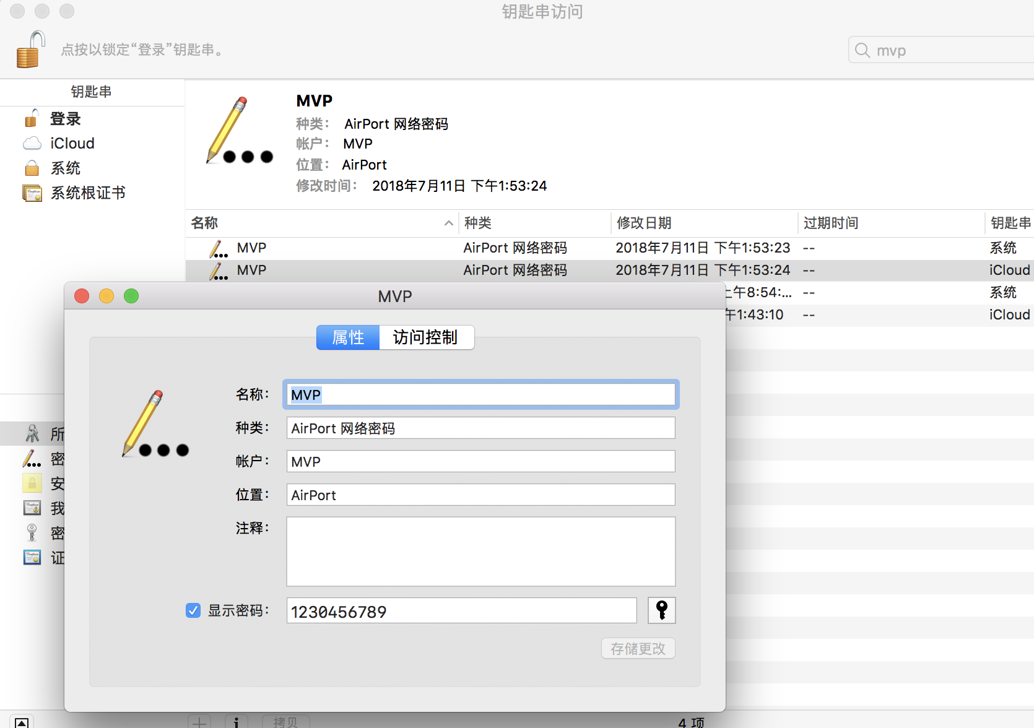Image resolution: width=1034 pixels, height=728 pixels.
Task: Click the partially hidden 1:43:10 row
Action: (x=880, y=315)
